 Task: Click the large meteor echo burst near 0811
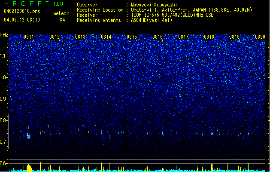[x=29, y=136]
